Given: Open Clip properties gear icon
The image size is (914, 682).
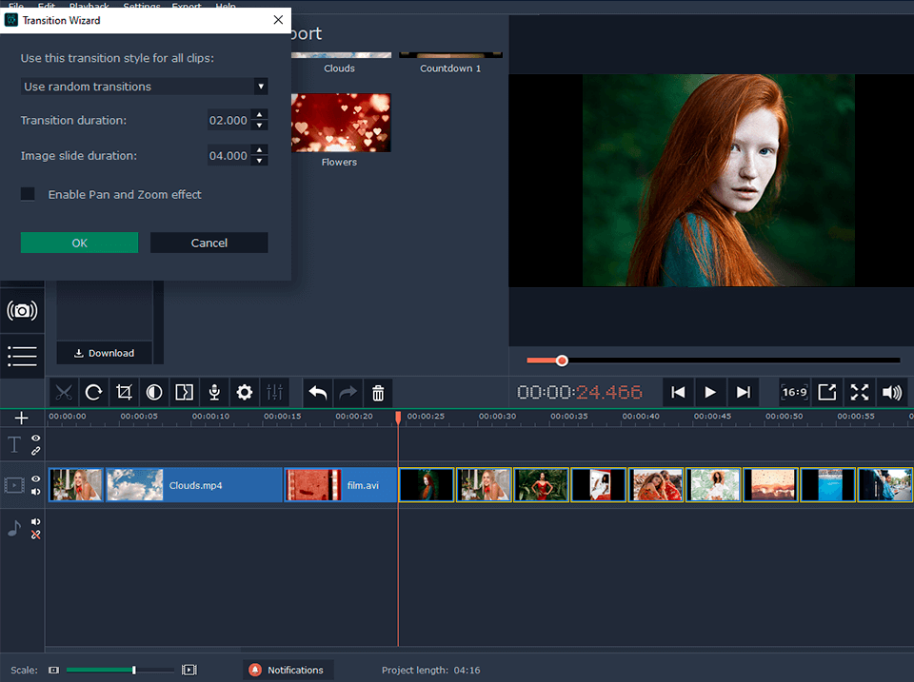Looking at the screenshot, I should click(x=245, y=392).
